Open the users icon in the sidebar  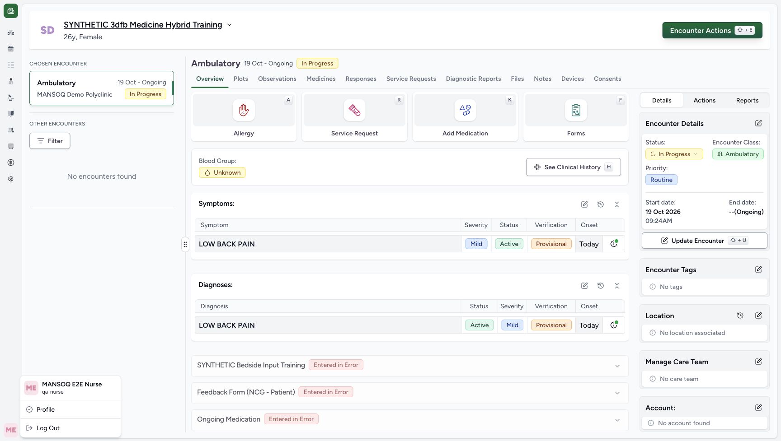pyautogui.click(x=11, y=130)
